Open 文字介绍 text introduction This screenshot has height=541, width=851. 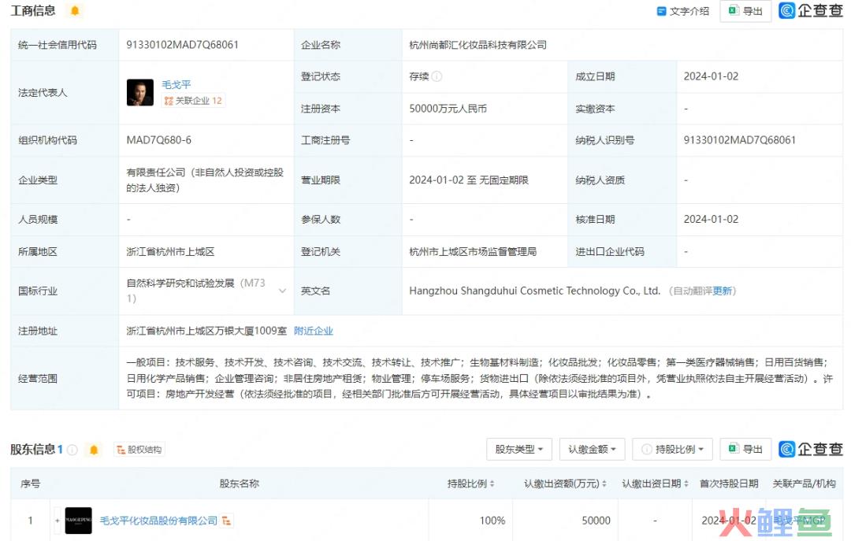[682, 11]
